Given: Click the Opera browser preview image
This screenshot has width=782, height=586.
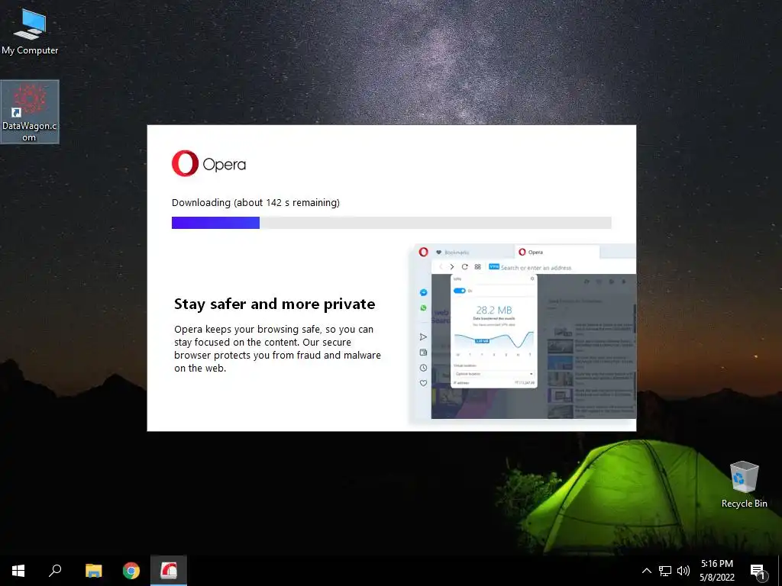Looking at the screenshot, I should coord(522,331).
